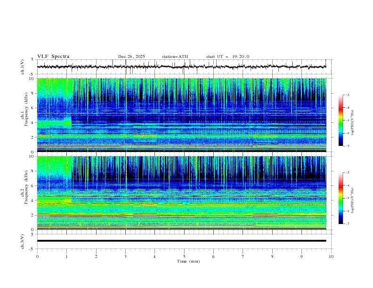Click the '5' tick on the time axis

(184, 256)
